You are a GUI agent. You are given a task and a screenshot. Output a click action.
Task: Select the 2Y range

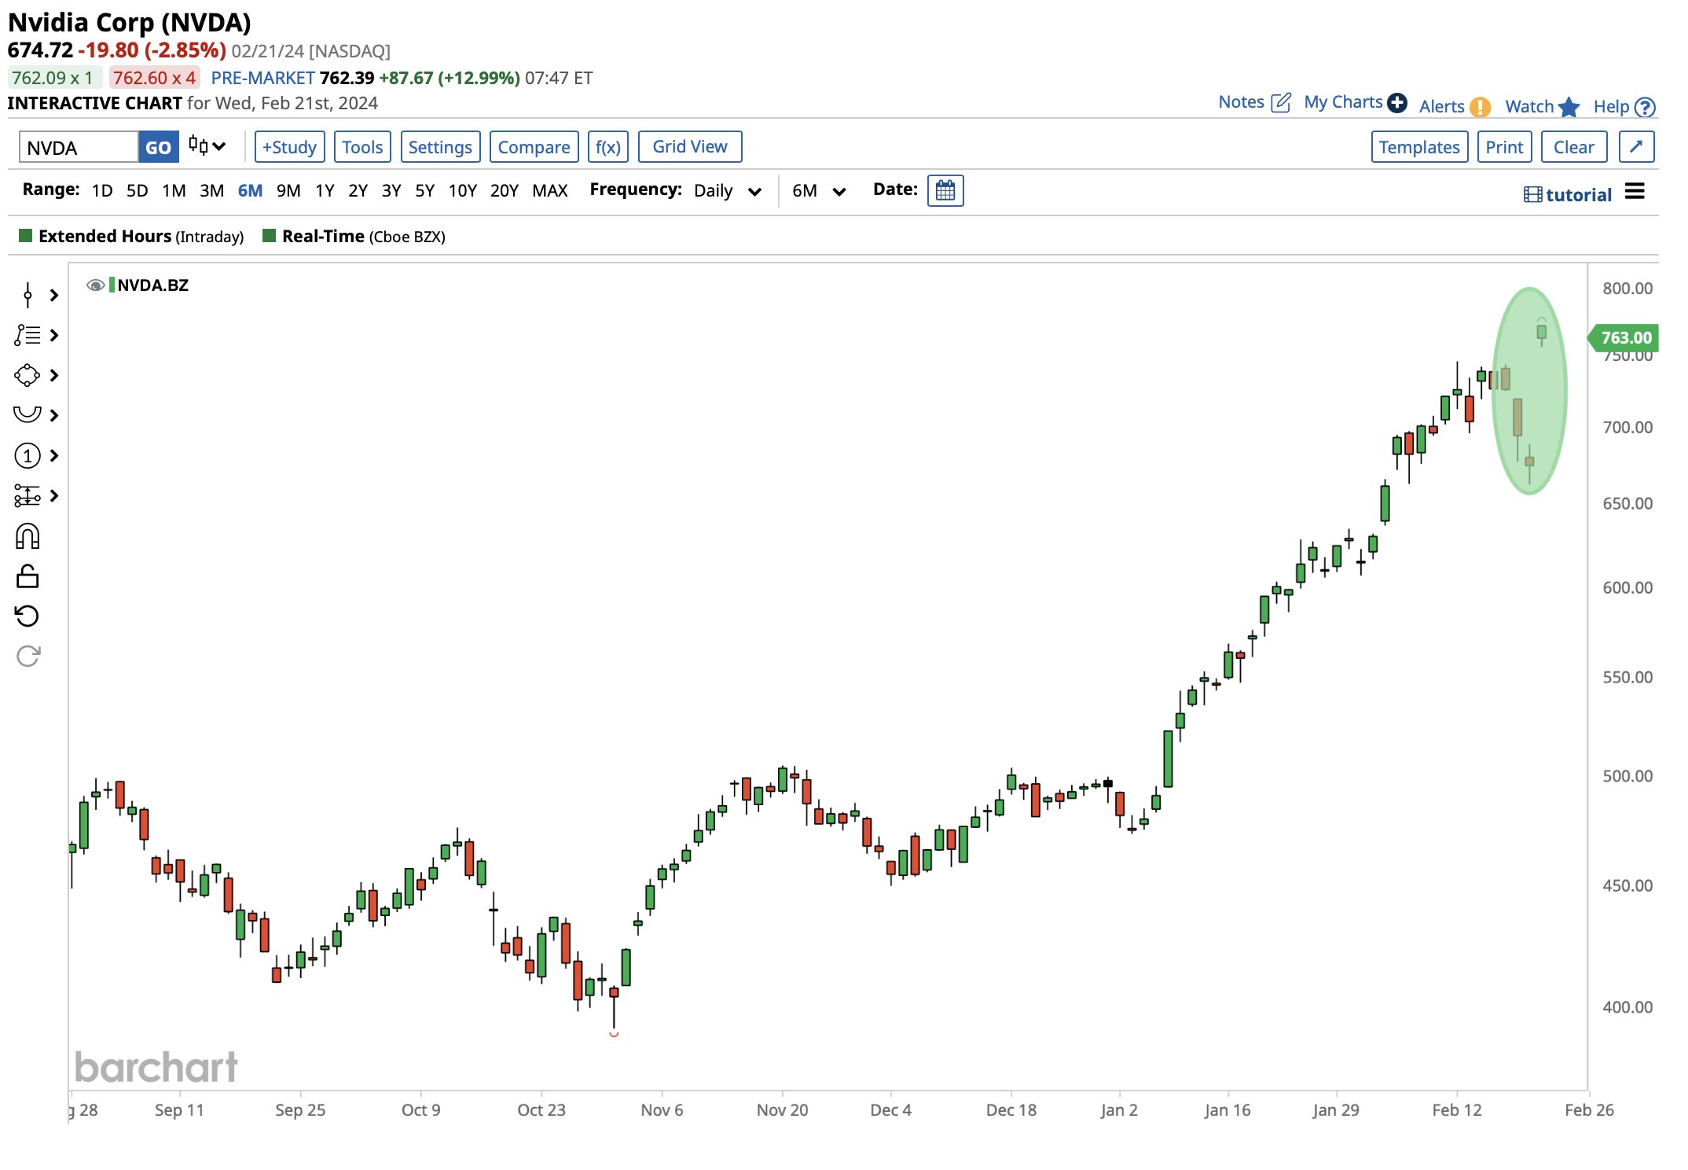[358, 191]
